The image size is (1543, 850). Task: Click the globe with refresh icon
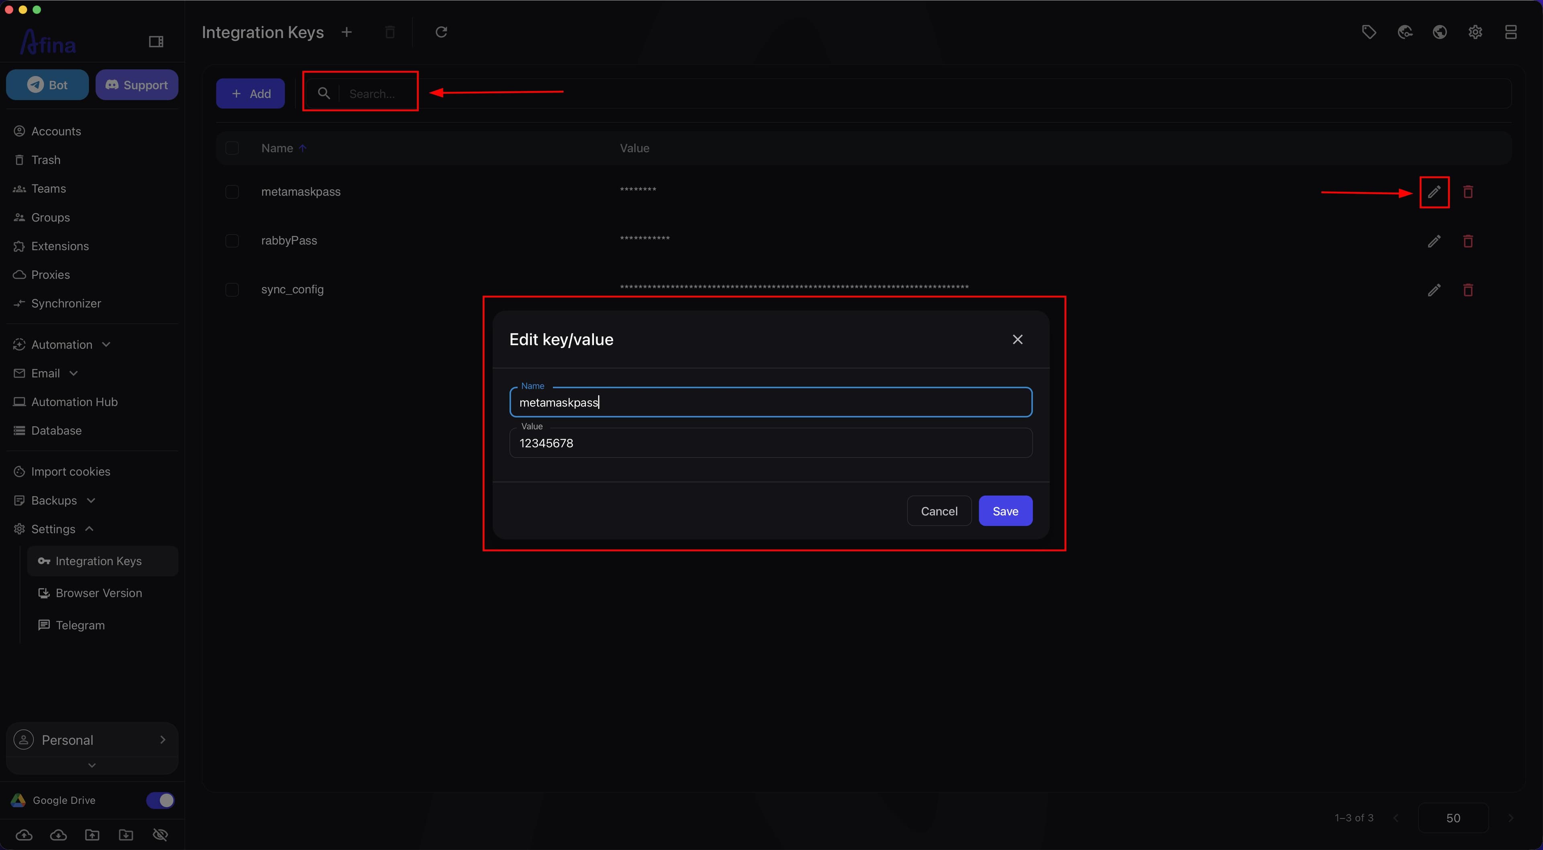click(x=1405, y=32)
